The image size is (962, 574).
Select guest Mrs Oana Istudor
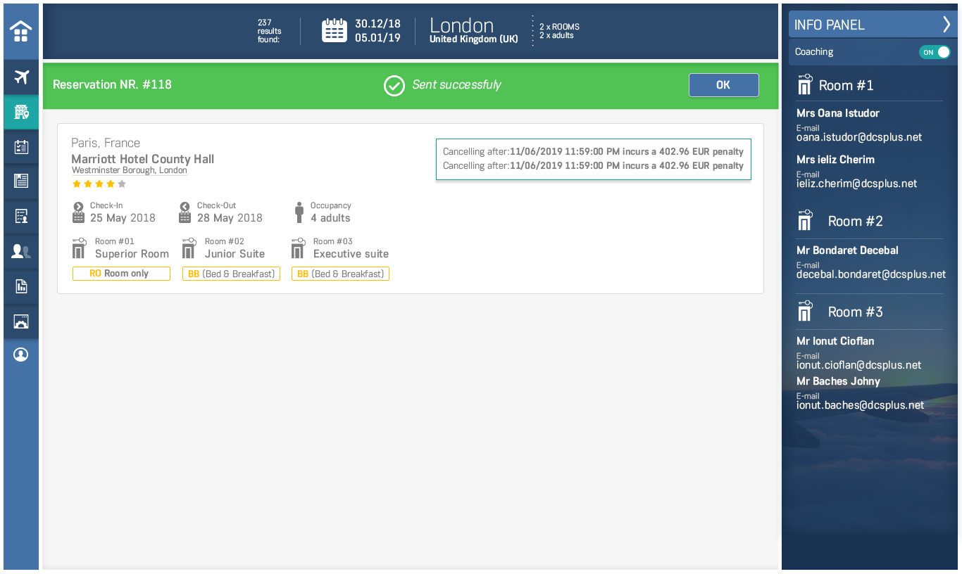pos(838,113)
